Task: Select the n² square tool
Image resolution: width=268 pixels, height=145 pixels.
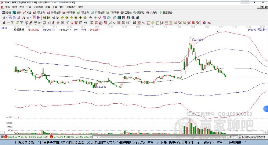Action: (x=44, y=23)
